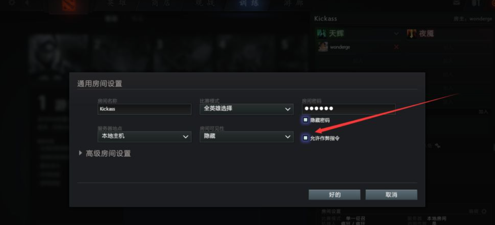Toggle the 隐藏密码 hide password checkbox

(x=306, y=120)
